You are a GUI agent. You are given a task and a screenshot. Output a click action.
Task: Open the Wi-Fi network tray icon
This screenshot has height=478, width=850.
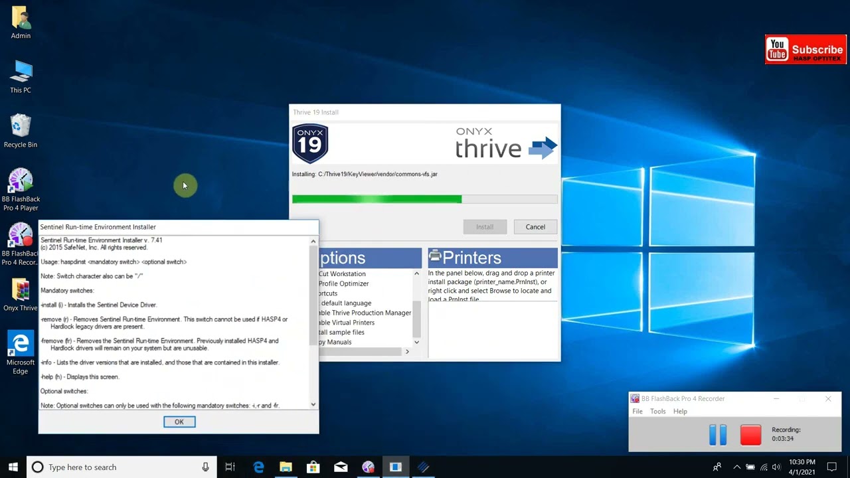point(763,467)
